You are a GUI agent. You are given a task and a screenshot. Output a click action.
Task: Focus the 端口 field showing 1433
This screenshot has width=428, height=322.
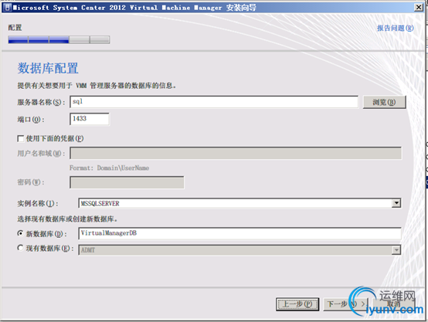point(90,119)
